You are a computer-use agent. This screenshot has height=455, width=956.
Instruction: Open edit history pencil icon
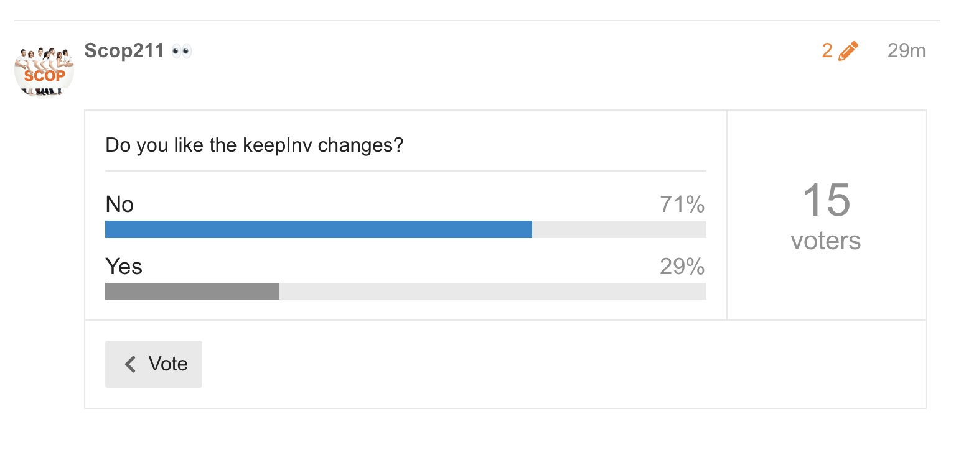click(x=848, y=51)
